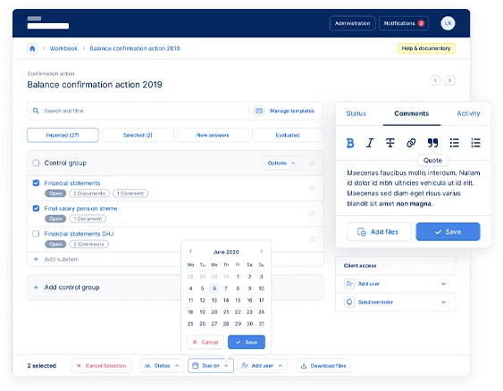This screenshot has height=391, width=503.
Task: Insert a quote block in comment
Action: [x=432, y=143]
